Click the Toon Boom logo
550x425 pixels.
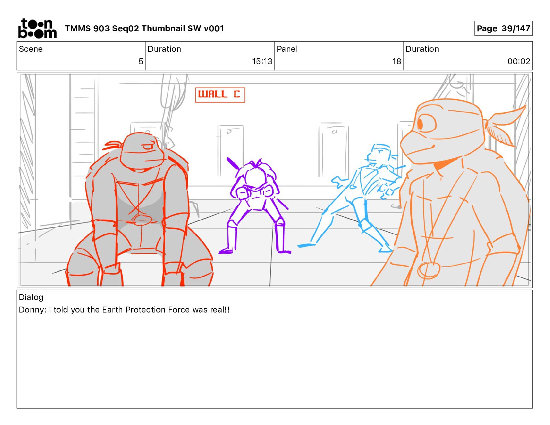[x=37, y=28]
